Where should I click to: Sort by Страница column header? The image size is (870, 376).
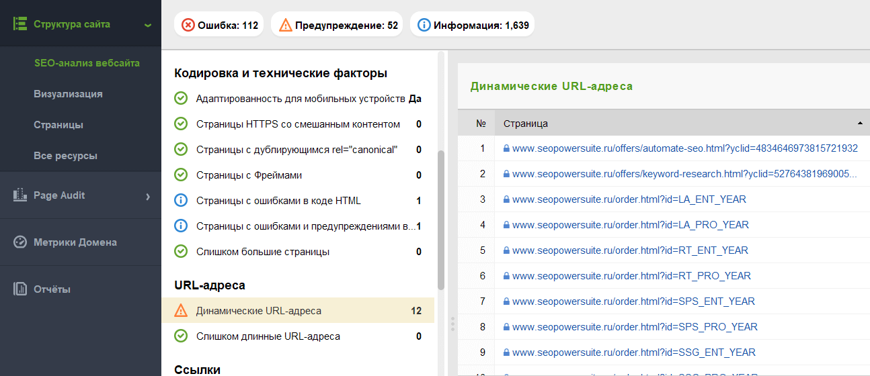[682, 124]
